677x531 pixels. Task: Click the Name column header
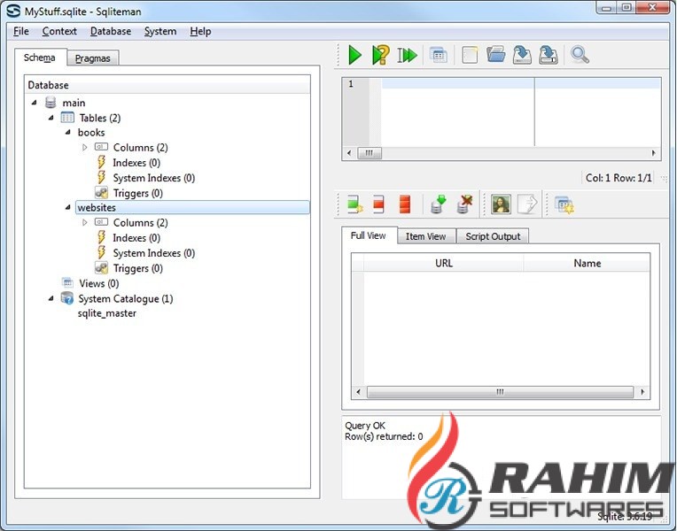(587, 263)
